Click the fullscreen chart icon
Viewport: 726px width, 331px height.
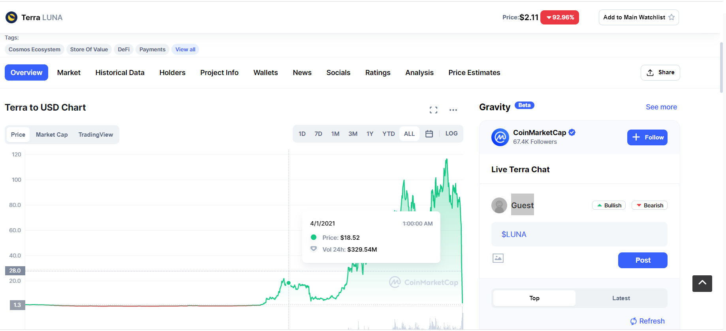coord(433,110)
